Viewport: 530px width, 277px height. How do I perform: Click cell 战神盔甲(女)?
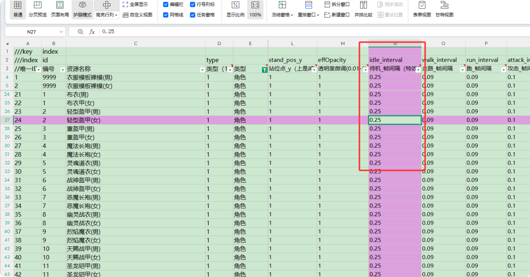pos(136,189)
